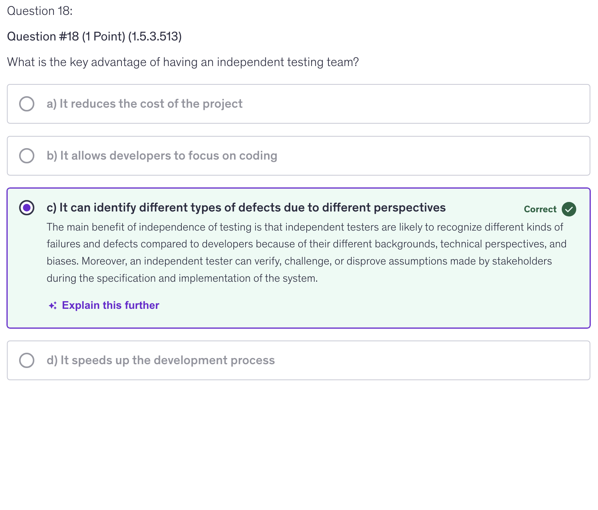Click the 'Question #18' title text
This screenshot has height=510, width=598.
[x=43, y=37]
